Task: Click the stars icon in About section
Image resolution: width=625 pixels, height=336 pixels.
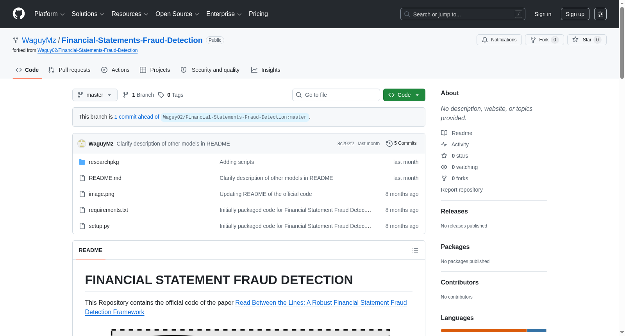Action: click(444, 156)
